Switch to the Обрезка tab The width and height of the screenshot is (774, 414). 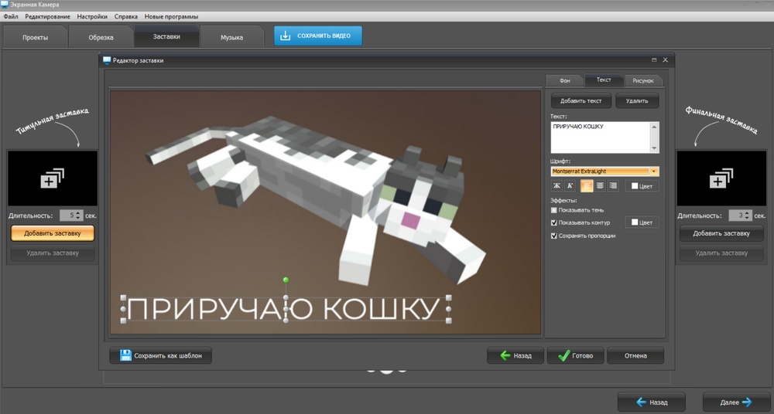pos(101,37)
